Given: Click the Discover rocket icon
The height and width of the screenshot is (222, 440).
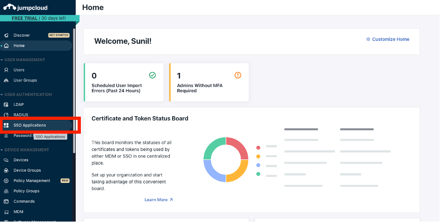Looking at the screenshot, I should [6, 35].
